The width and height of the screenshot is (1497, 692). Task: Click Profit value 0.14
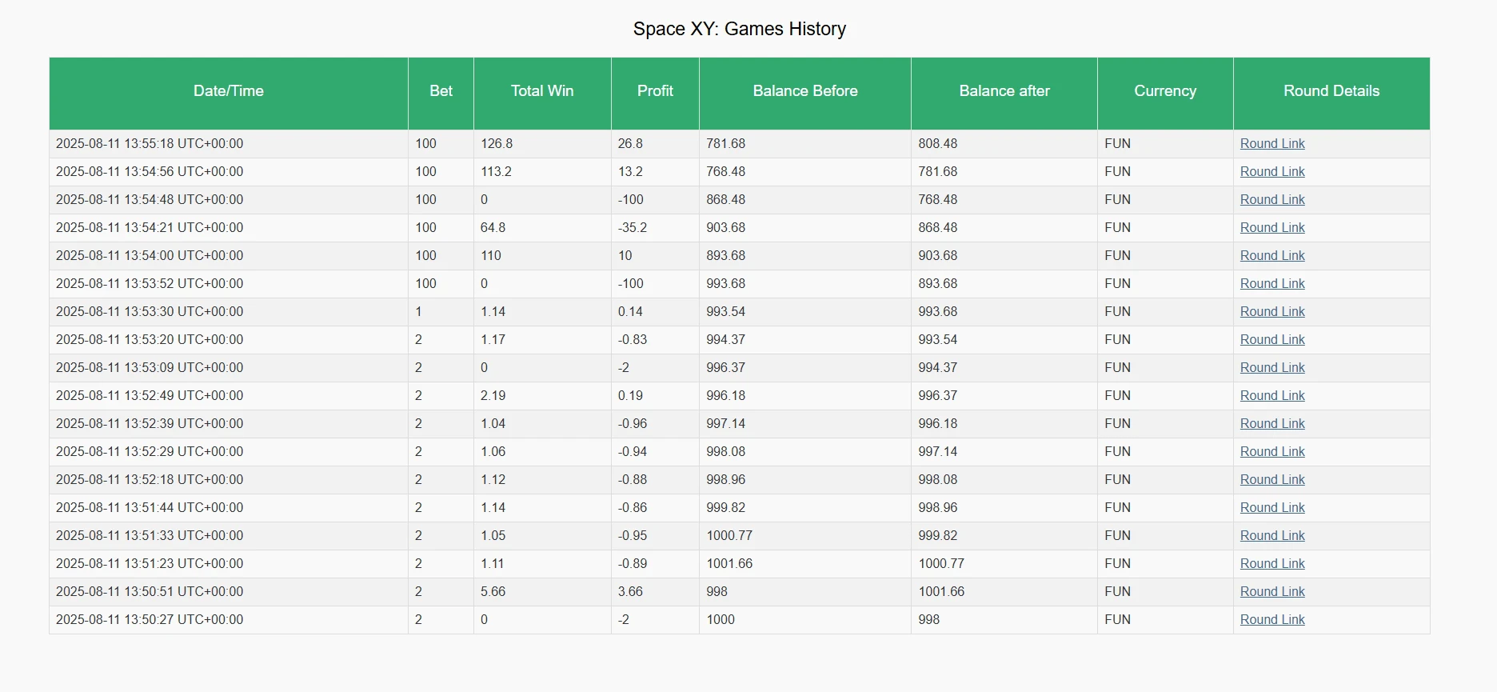click(x=630, y=312)
